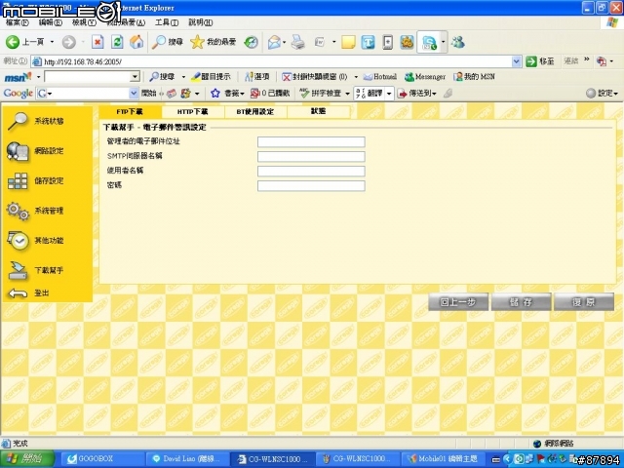The height and width of the screenshot is (468, 624).
Task: Expand Back button history dropdown arrow
Action: point(52,42)
